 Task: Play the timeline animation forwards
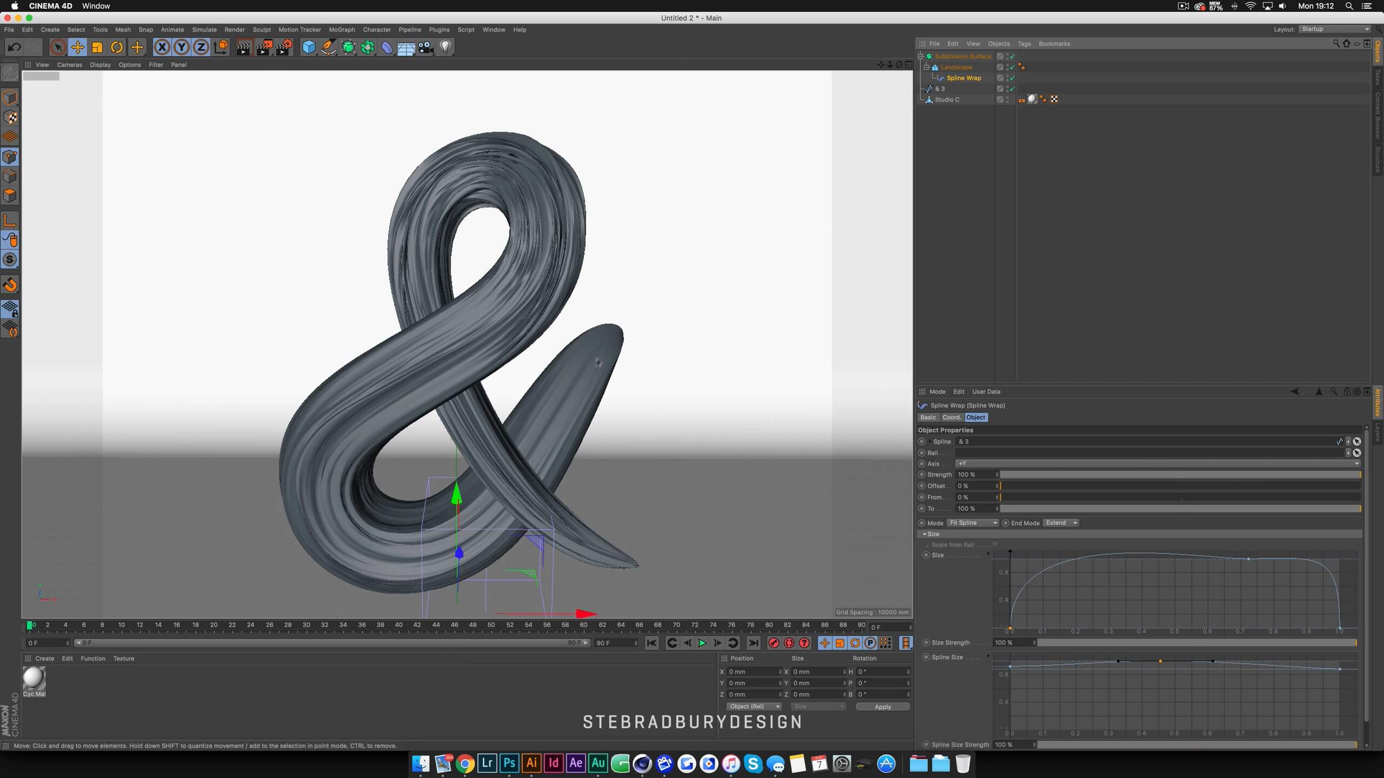(x=702, y=643)
